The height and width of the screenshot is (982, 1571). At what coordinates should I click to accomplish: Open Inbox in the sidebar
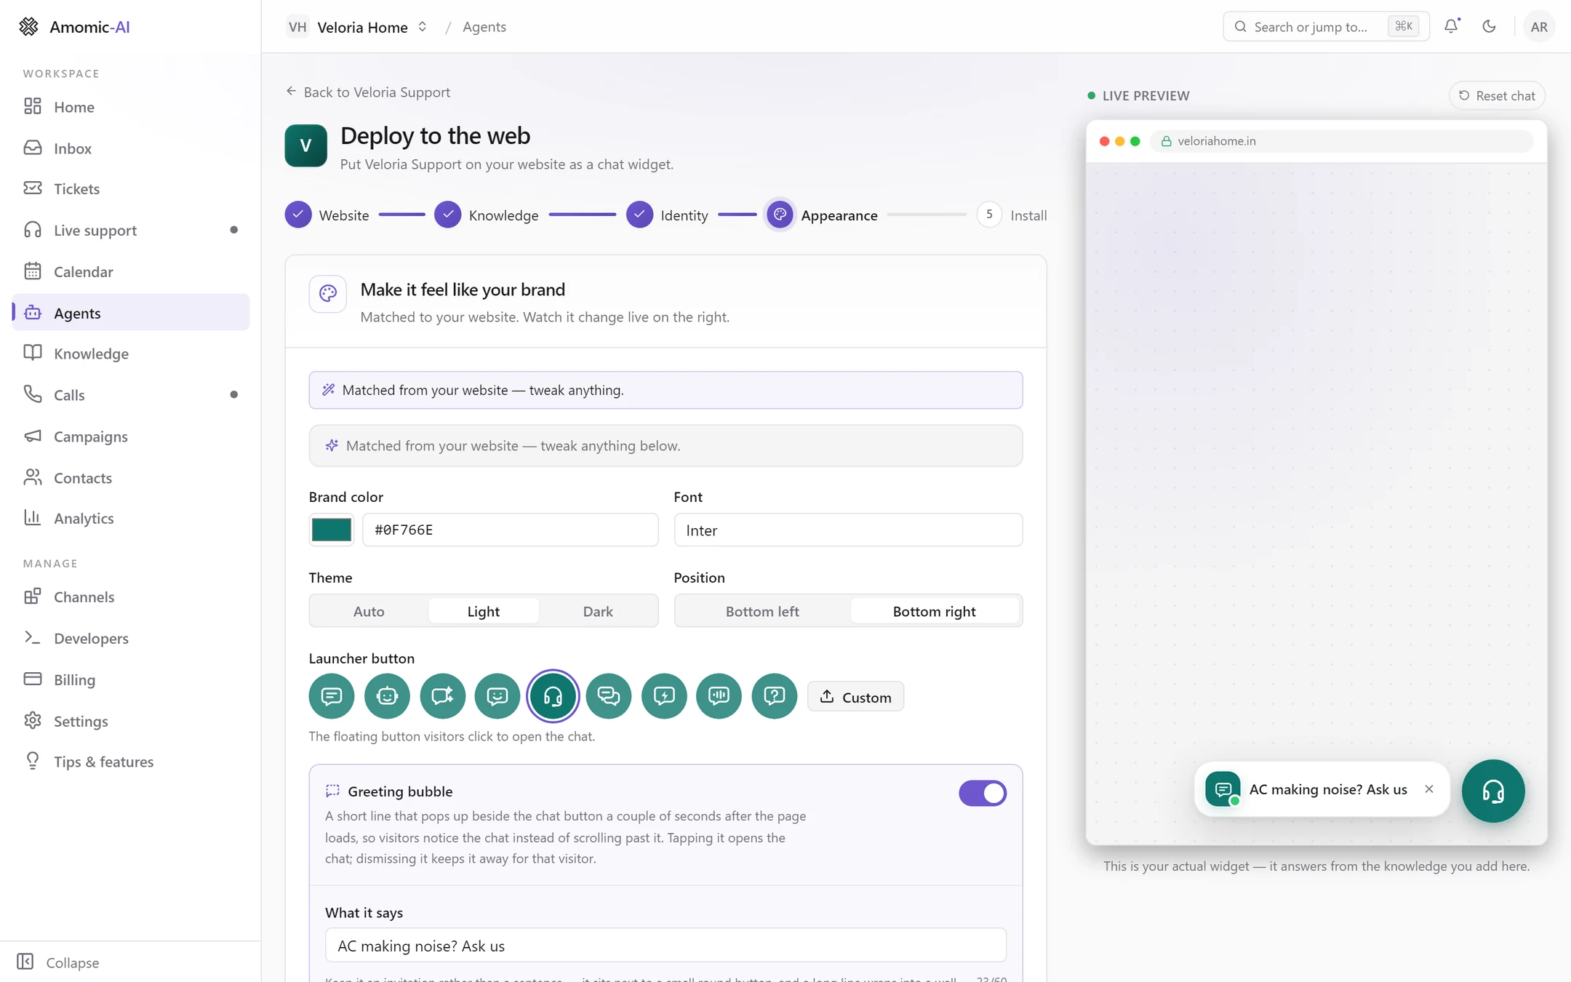131,148
